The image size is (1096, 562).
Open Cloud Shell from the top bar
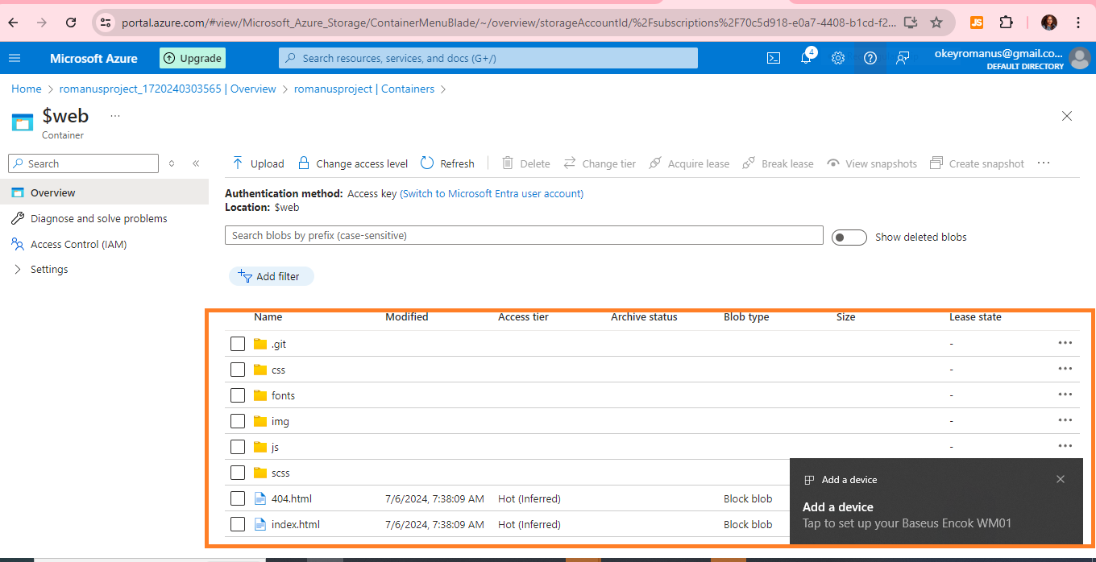point(773,58)
